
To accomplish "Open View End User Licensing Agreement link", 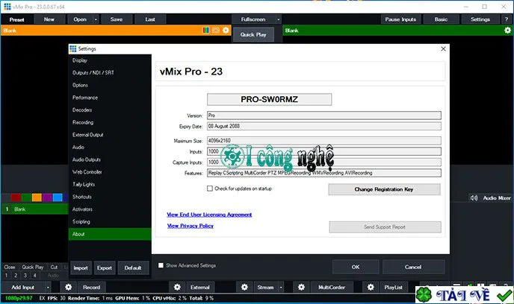I will click(209, 215).
